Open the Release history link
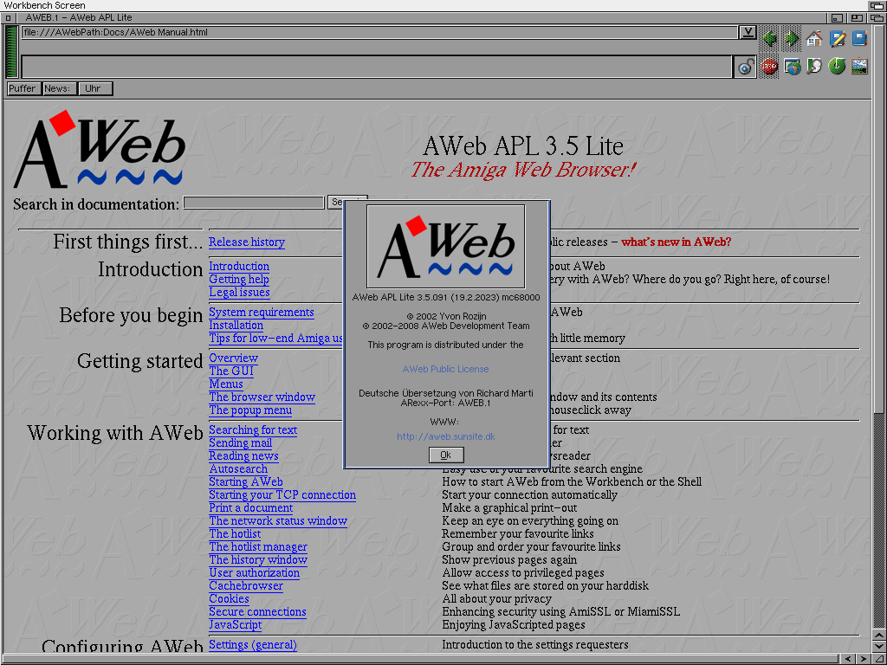Screen dimensions: 887x665 (247, 242)
